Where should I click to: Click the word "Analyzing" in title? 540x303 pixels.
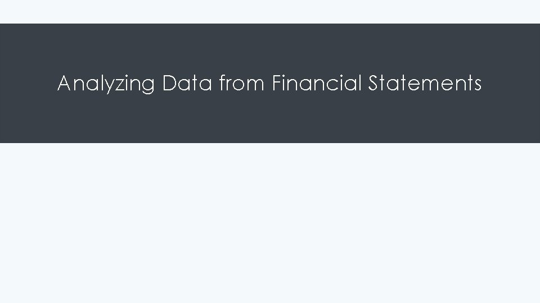[x=106, y=84]
